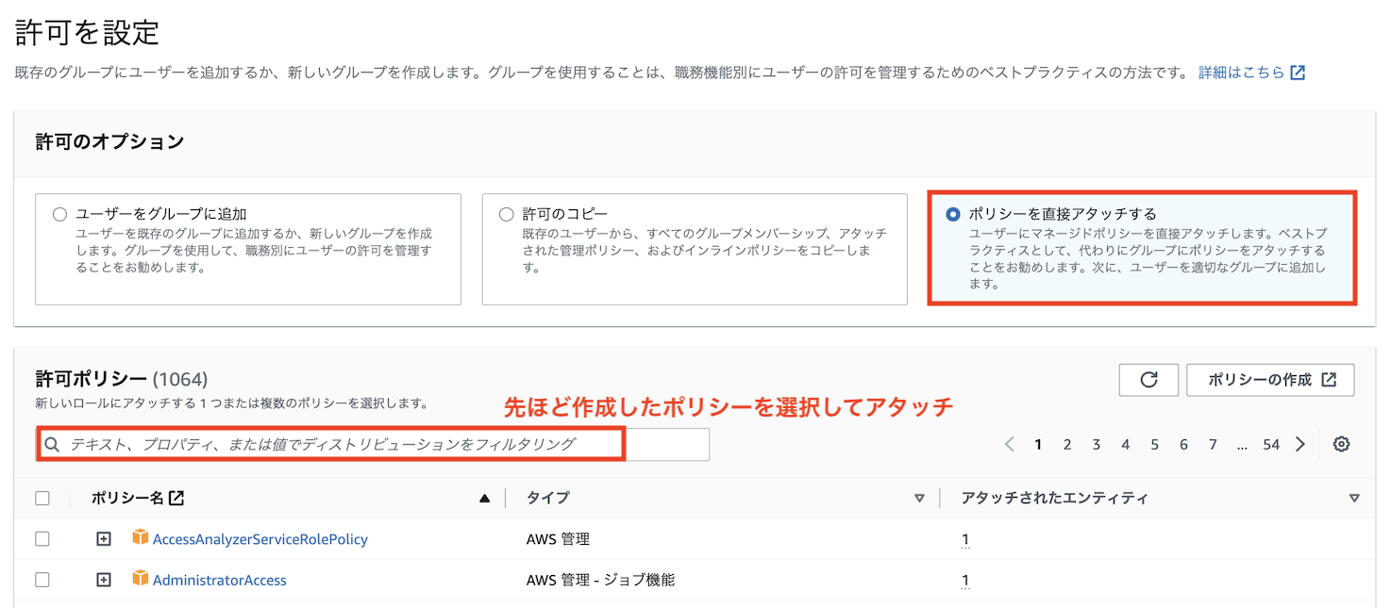Refresh the permissions policy list

[1148, 380]
